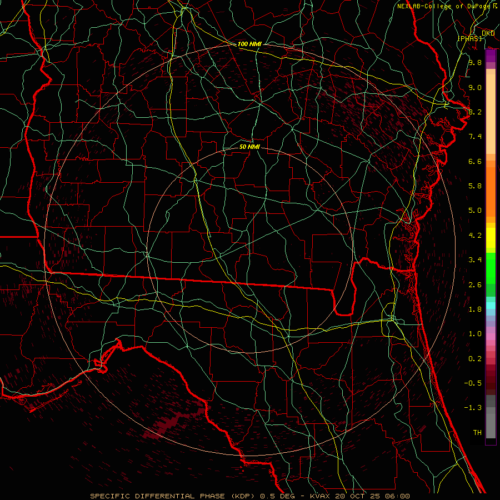Select the 8.2 legend value
This screenshot has height=500, width=500.
pyautogui.click(x=475, y=112)
